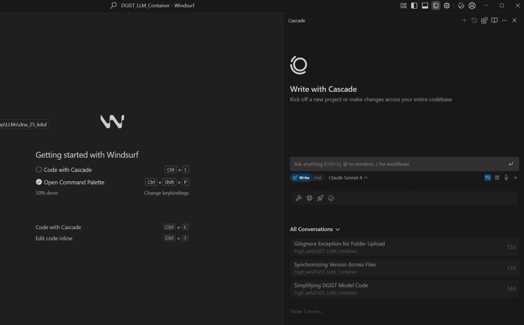Click the P key cap
This screenshot has height=325, width=524.
185,182
